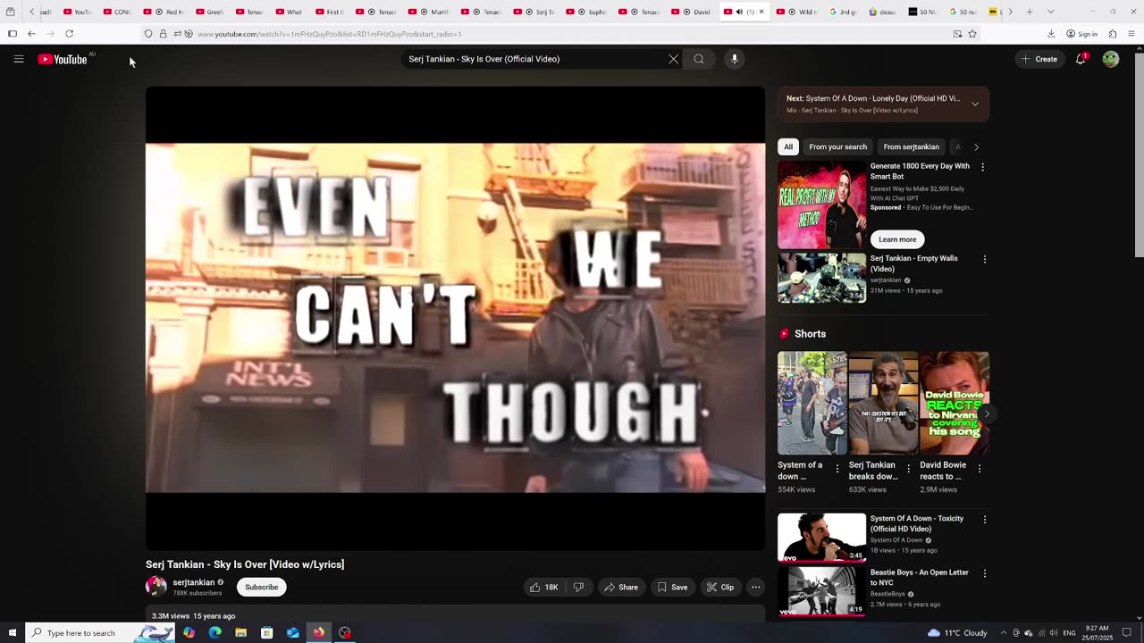The image size is (1144, 643).
Task: Open the weather widget showing 11°C Cloudy
Action: pos(957,632)
